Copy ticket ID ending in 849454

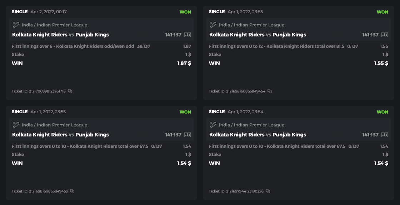(270, 91)
